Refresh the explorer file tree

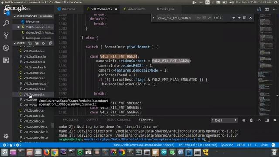click(x=44, y=43)
